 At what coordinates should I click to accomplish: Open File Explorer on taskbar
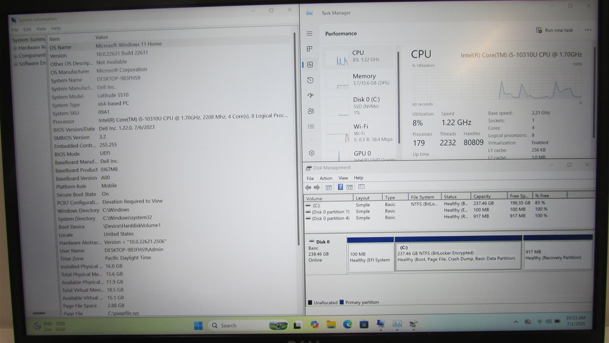(x=331, y=325)
